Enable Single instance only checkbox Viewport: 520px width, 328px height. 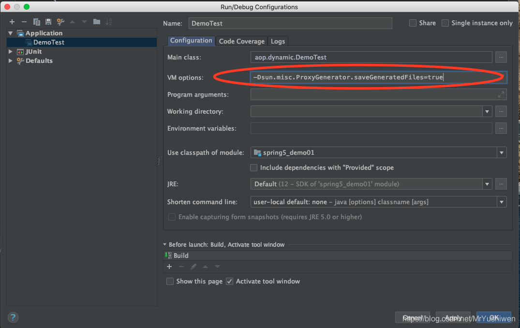point(445,23)
